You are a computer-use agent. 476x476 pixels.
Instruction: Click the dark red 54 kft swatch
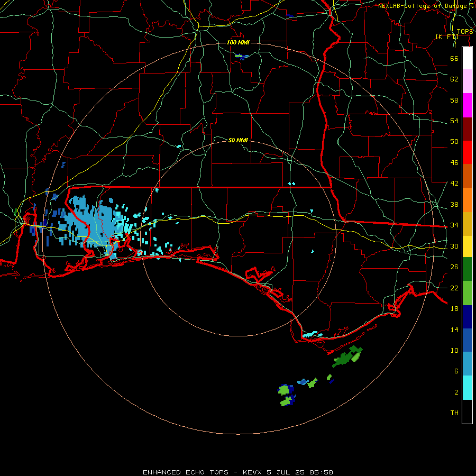(x=467, y=129)
